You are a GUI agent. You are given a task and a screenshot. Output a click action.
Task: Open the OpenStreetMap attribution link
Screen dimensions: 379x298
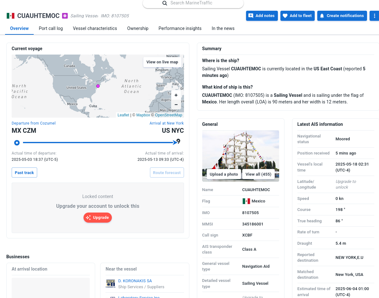click(169, 115)
